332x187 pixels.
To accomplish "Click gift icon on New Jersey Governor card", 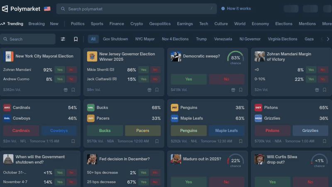I will tap(149, 90).
